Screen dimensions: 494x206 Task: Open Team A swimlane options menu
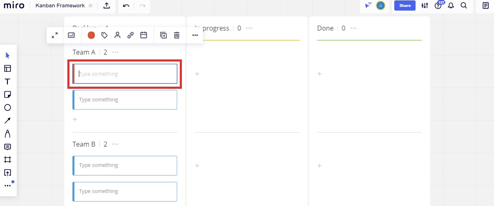pyautogui.click(x=116, y=52)
